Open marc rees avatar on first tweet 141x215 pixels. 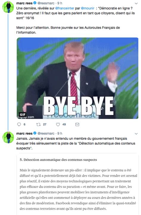(8, 7)
